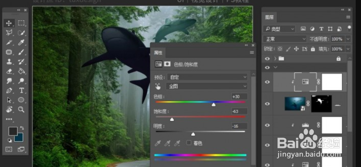Toggle visibility of the locked folder group
361x167 pixels.
267,59
